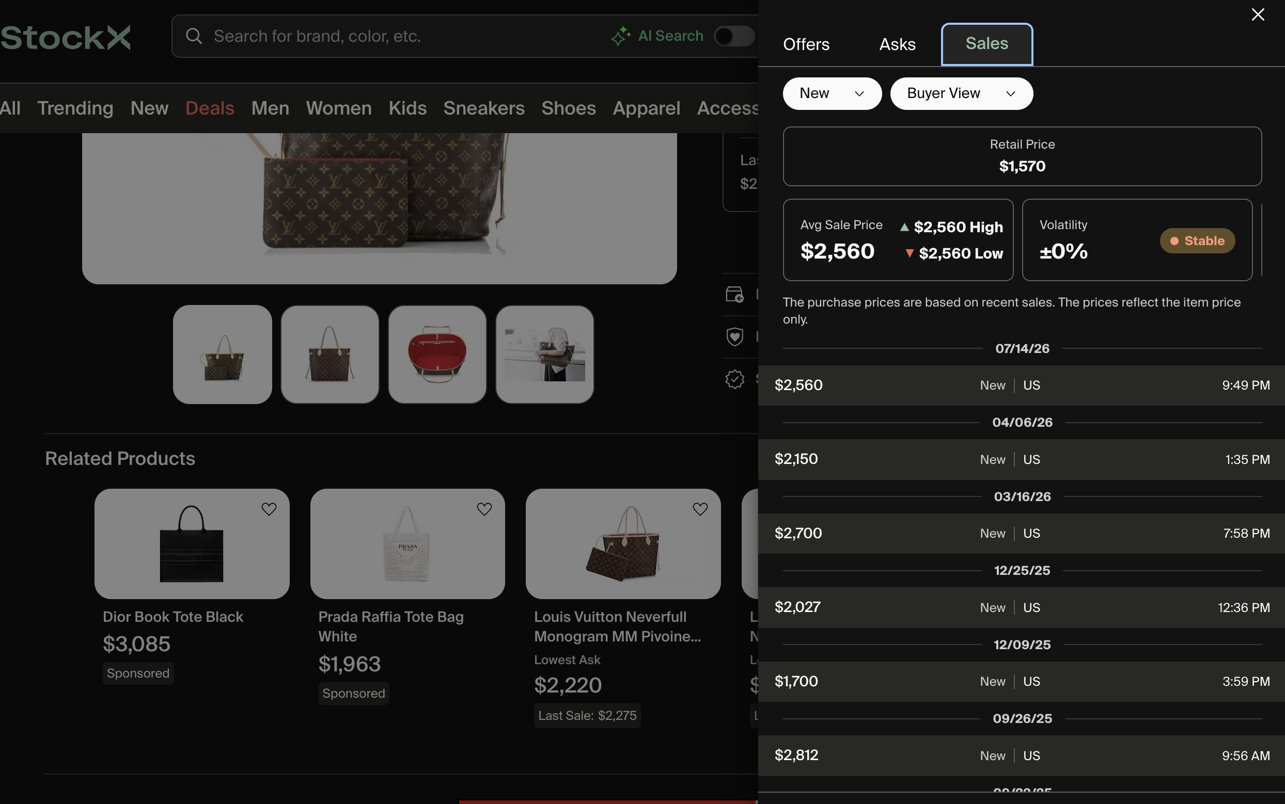Open the Trending menu item

click(75, 108)
